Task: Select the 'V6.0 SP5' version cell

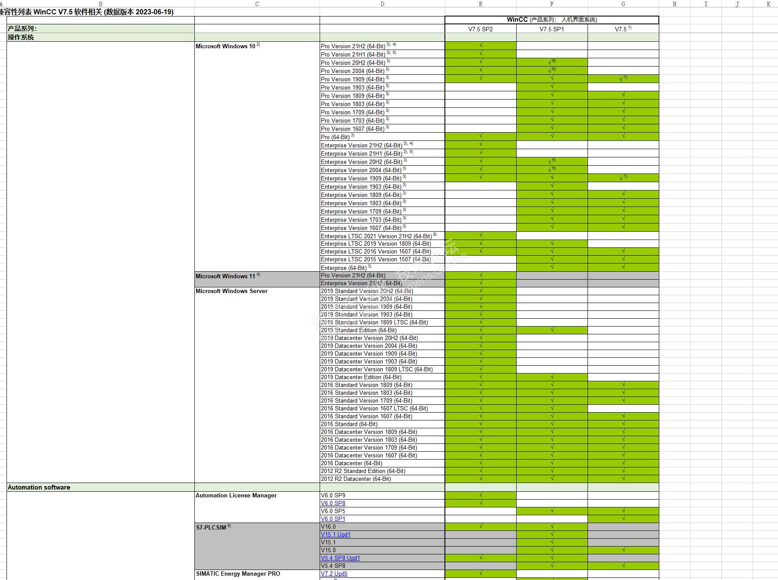Action: point(382,511)
